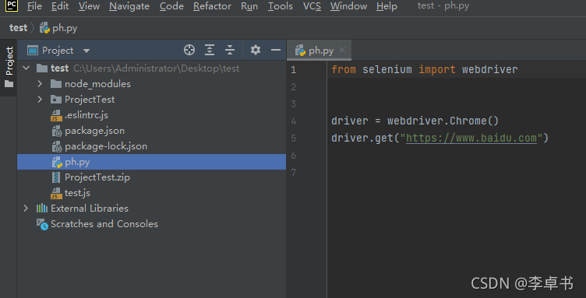The width and height of the screenshot is (586, 298).
Task: Click the node_modules folder icon
Action: click(56, 84)
